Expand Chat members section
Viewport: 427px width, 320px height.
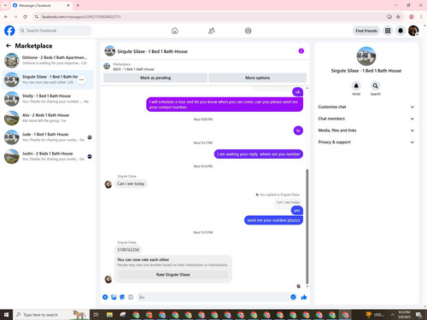[366, 119]
